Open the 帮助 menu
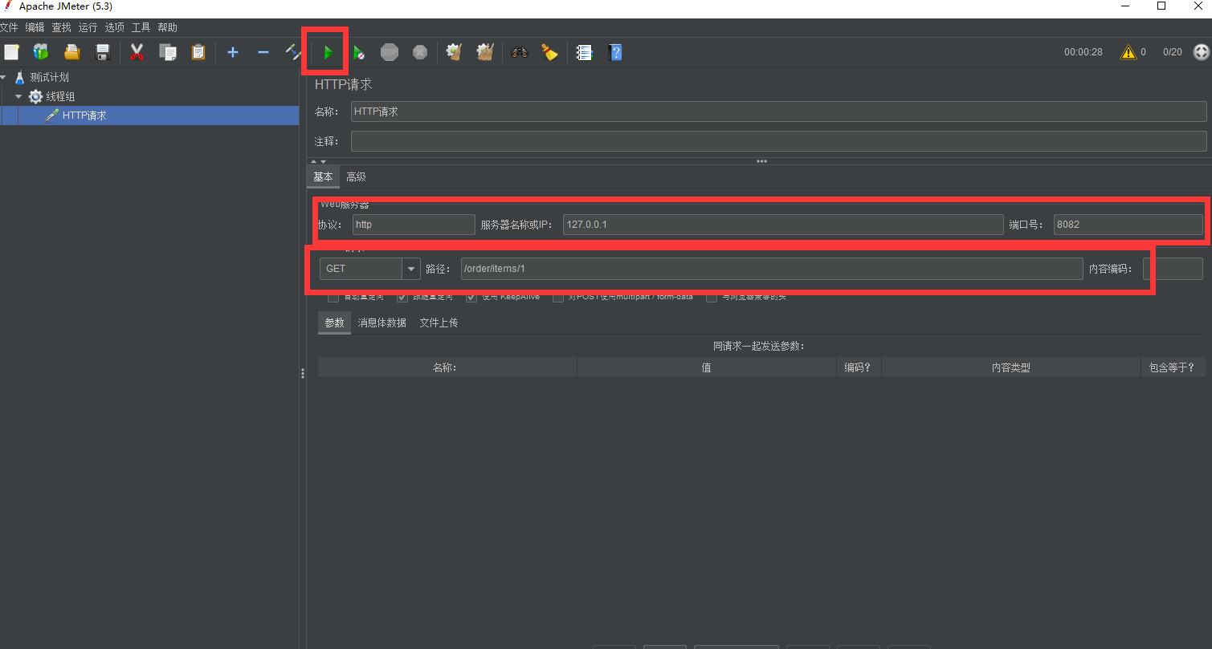The image size is (1212, 649). (167, 27)
